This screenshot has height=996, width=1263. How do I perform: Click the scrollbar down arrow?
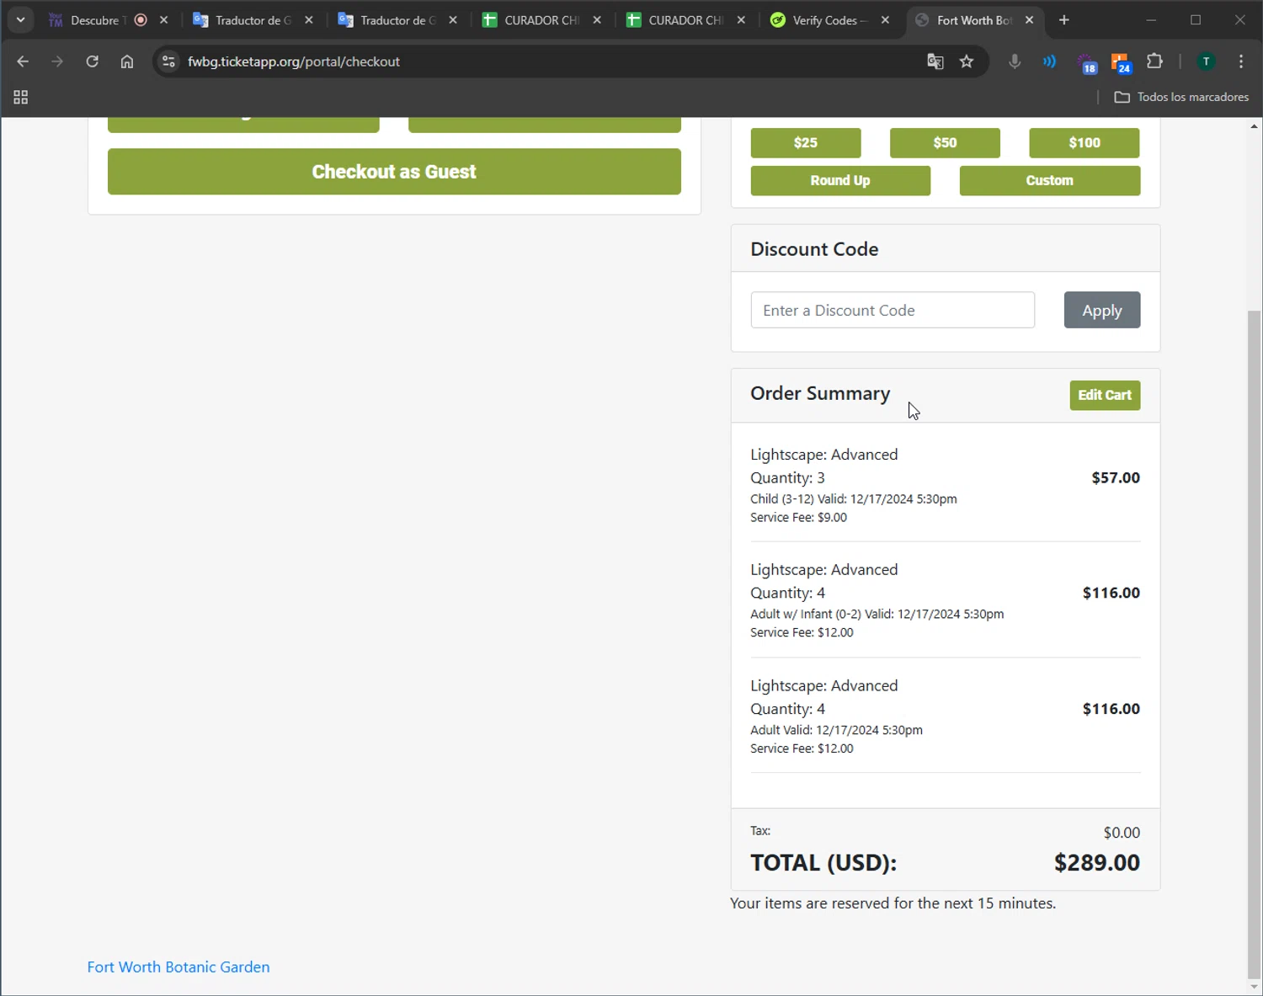1255,987
